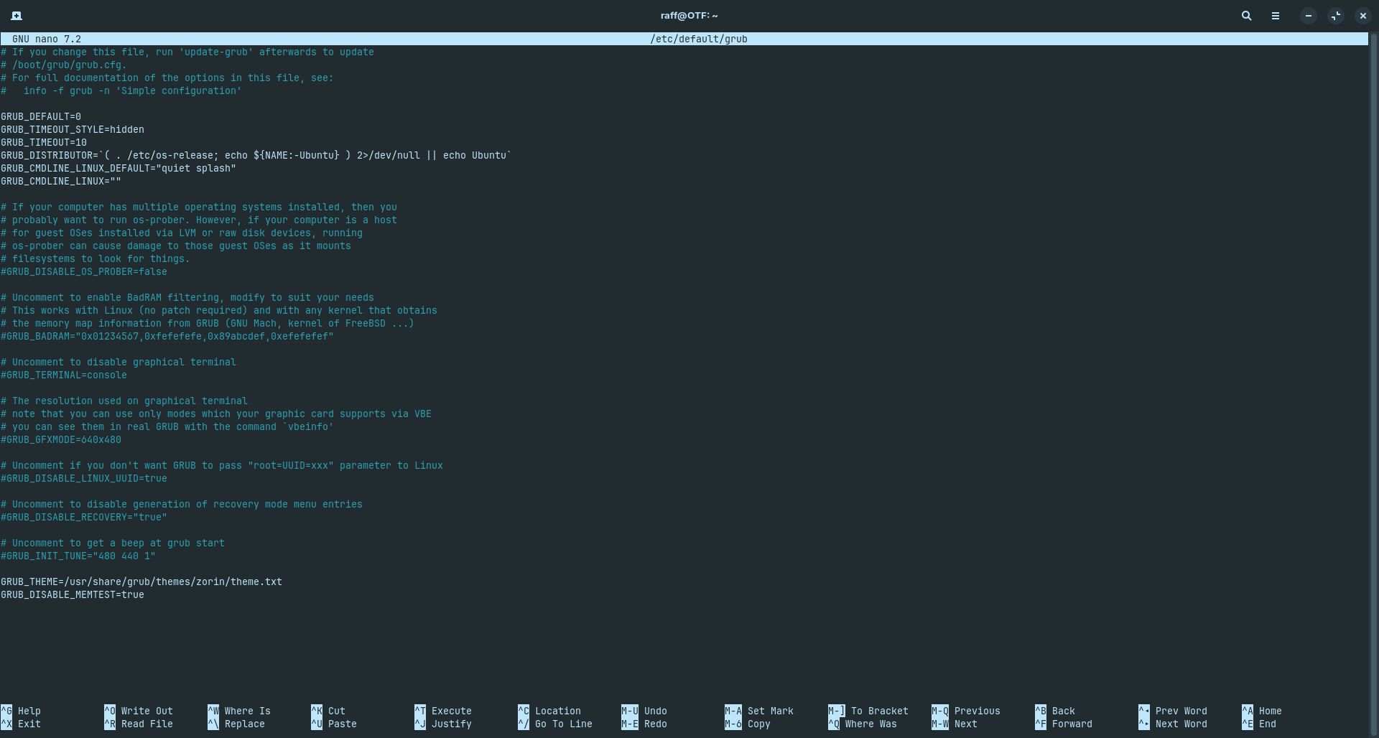Click the GRUB_CMDLINE_LINUX_DEFAULT "quiet splash" line
Screen dimensions: 1379x738
click(119, 168)
